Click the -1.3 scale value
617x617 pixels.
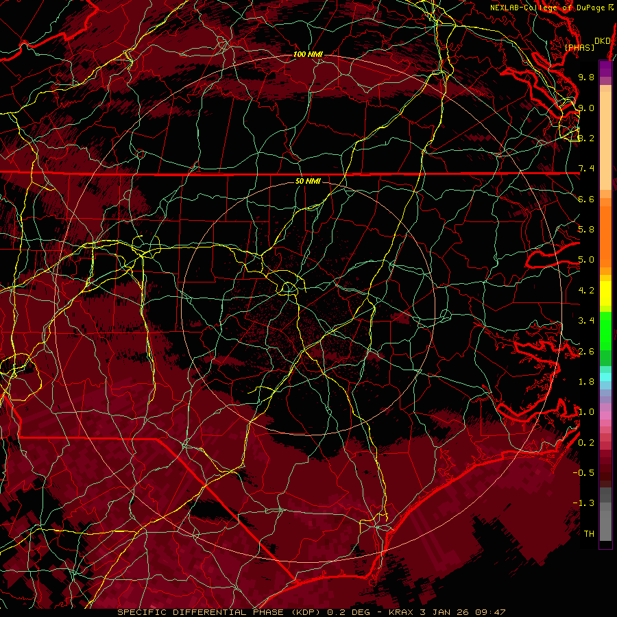click(583, 503)
